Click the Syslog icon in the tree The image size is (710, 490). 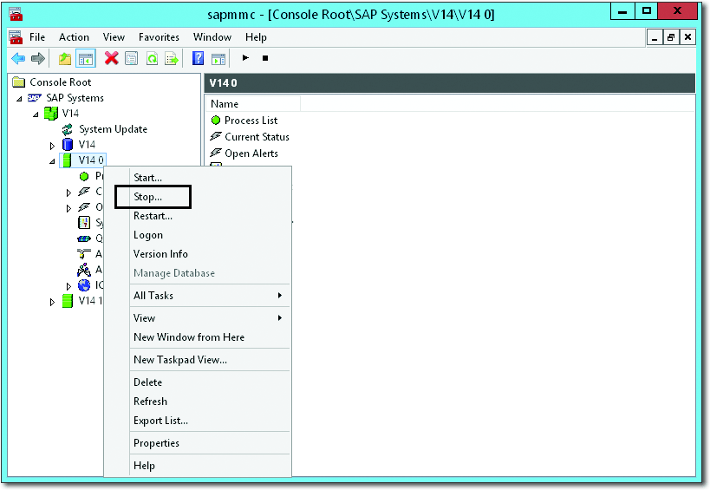click(x=84, y=222)
